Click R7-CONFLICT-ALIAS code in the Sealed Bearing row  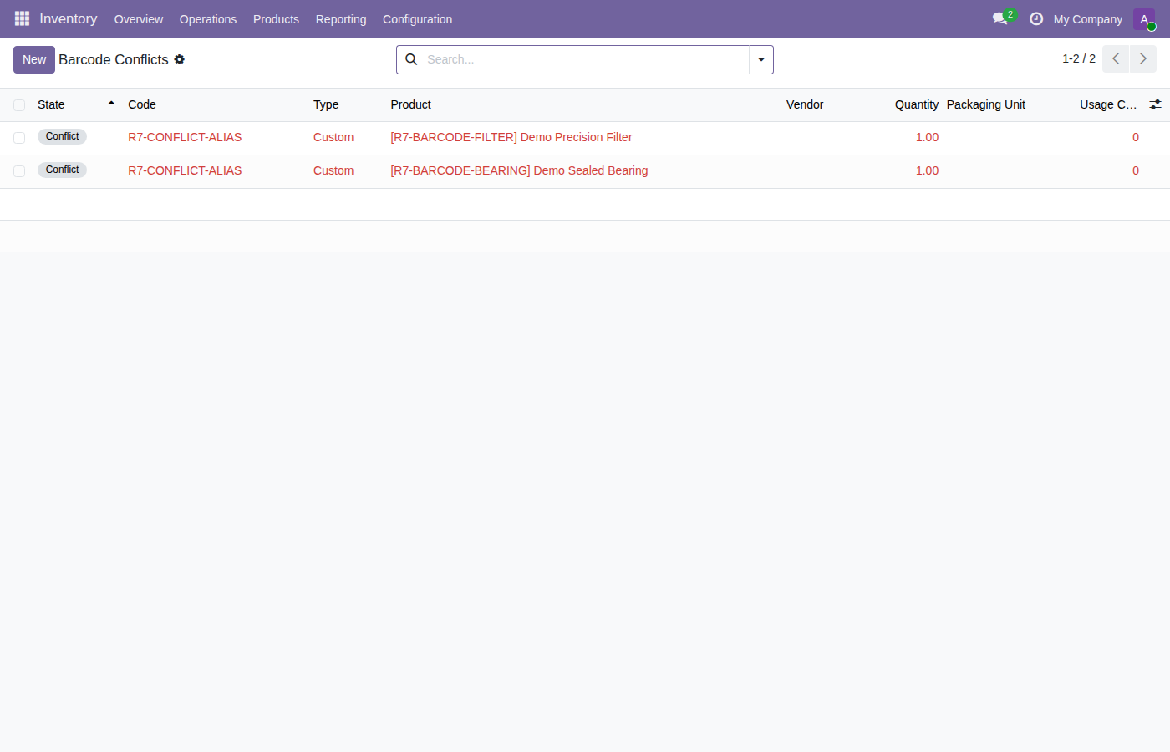pyautogui.click(x=185, y=170)
